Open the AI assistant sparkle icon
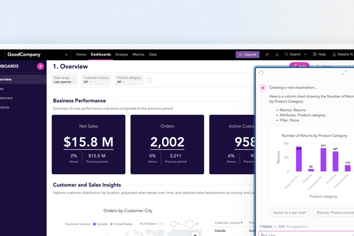The width and height of the screenshot is (354, 236). [267, 55]
